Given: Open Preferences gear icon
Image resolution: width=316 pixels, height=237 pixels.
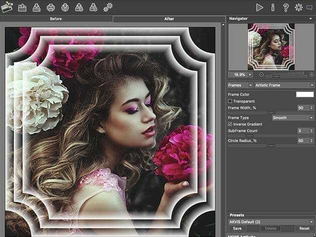Looking at the screenshot, I should [x=299, y=7].
